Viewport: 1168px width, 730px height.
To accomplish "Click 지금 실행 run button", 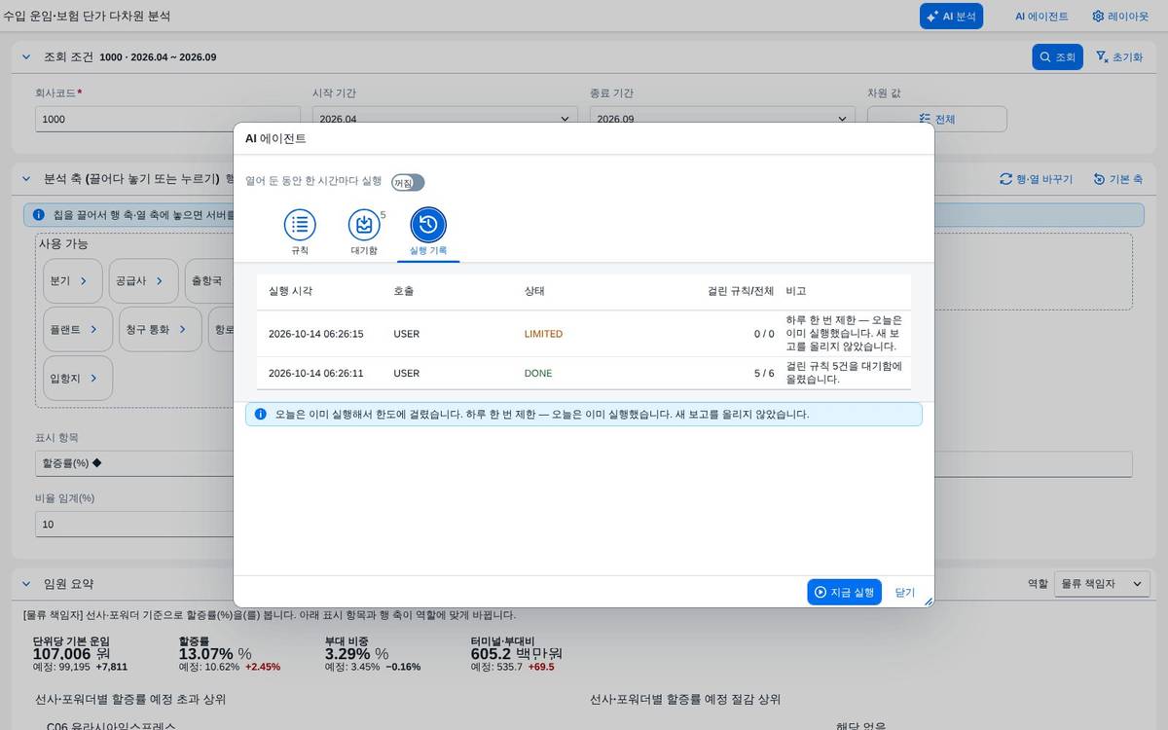I will point(844,592).
